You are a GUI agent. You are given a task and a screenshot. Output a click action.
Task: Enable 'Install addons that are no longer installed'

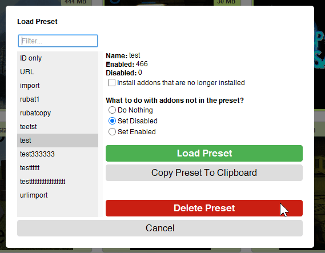pos(111,82)
